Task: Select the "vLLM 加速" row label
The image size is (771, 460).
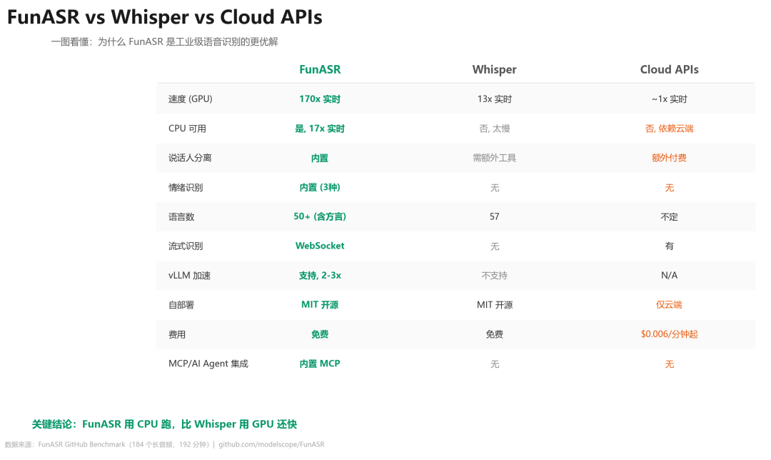Action: 189,276
